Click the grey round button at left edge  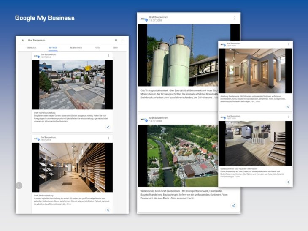(19, 185)
